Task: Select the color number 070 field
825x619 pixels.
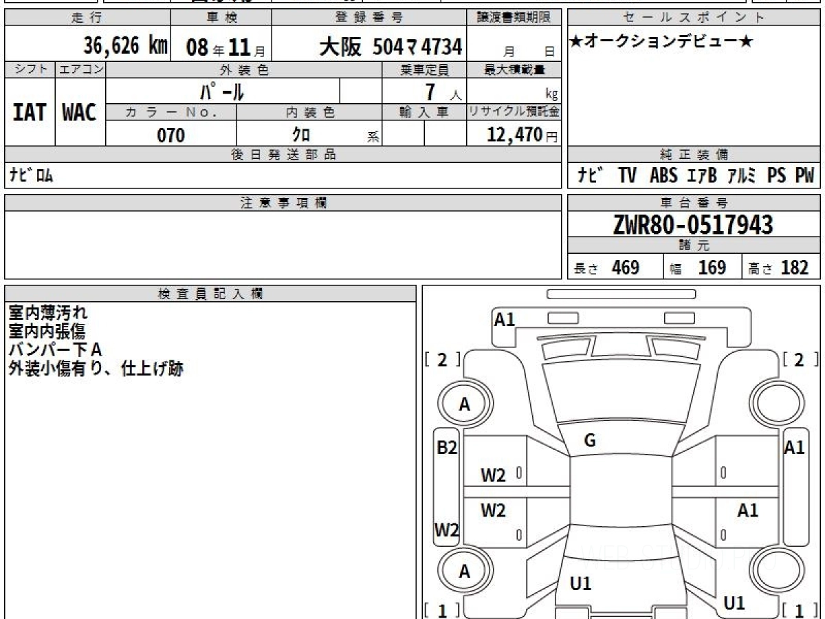Action: (171, 135)
